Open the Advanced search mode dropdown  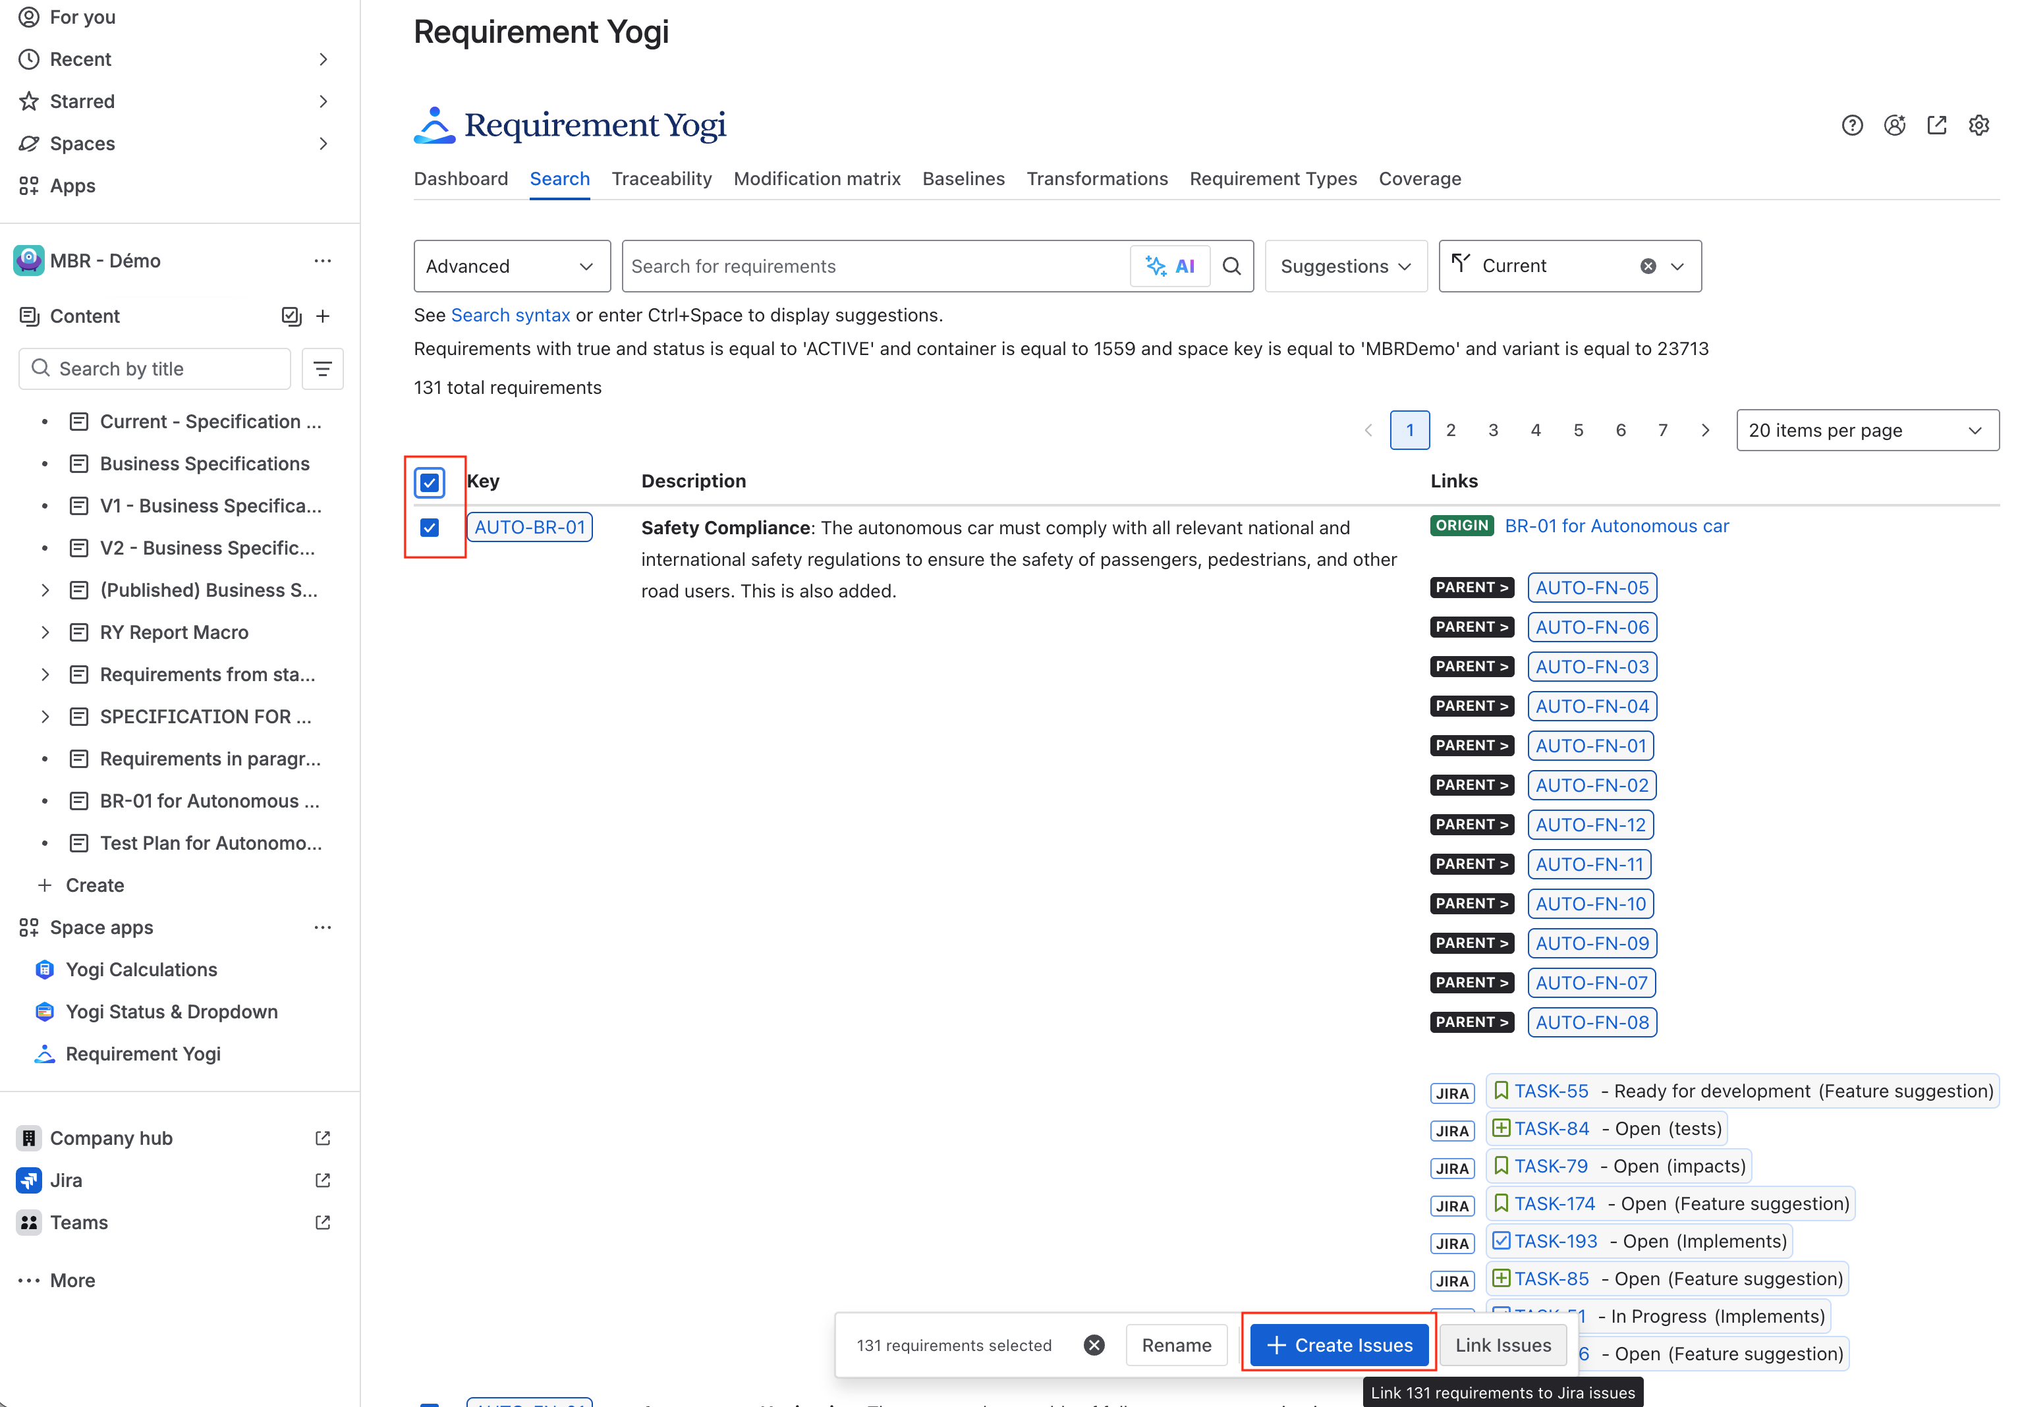(x=512, y=267)
